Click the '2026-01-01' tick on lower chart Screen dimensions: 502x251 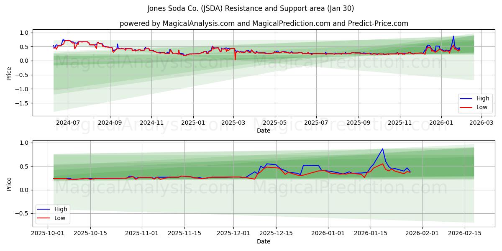click(328, 234)
